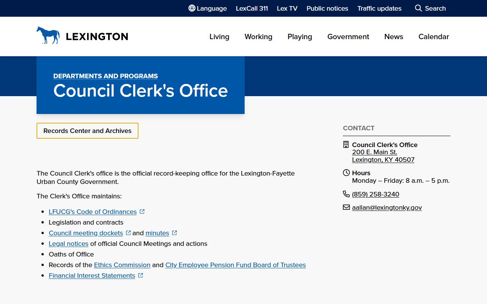This screenshot has width=487, height=304.
Task: Open the minutes link
Action: [x=157, y=233]
